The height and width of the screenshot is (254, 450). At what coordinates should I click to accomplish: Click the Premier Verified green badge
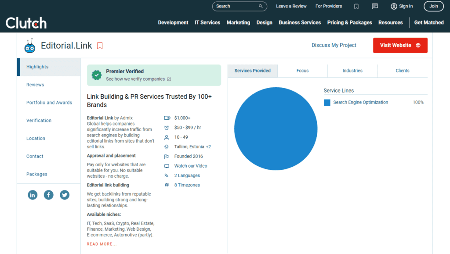tap(97, 75)
